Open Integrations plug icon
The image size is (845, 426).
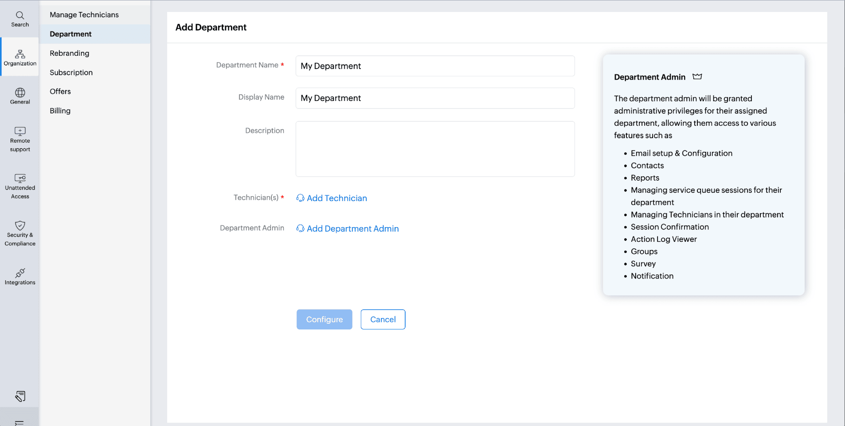[20, 276]
